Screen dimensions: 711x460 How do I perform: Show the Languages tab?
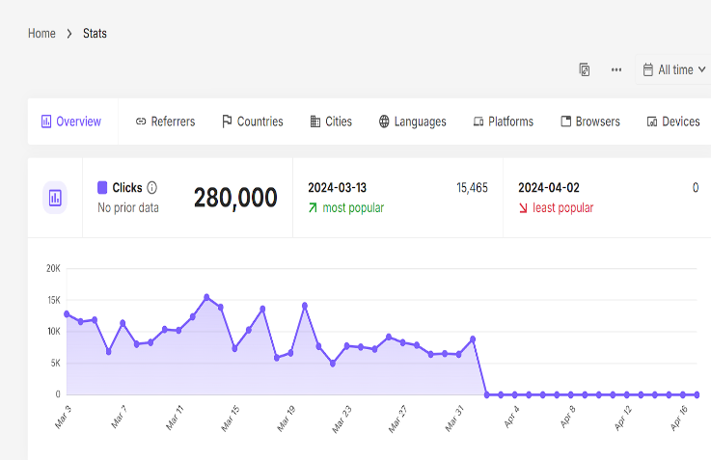click(412, 122)
